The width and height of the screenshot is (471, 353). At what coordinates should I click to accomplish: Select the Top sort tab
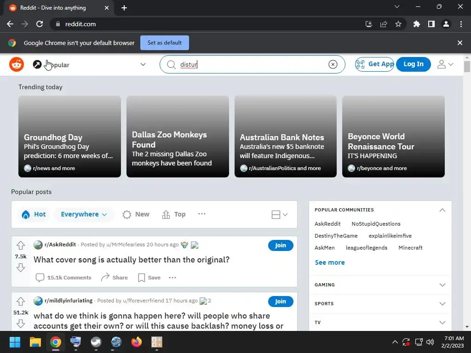tap(174, 214)
